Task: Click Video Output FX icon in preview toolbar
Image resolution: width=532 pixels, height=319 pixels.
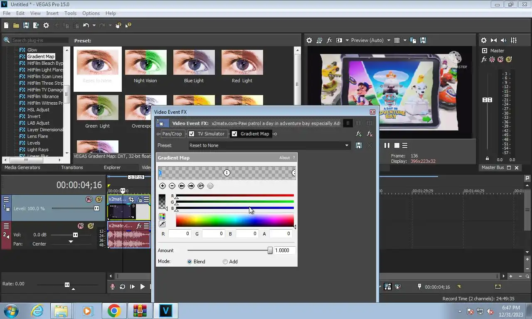Action: [x=330, y=40]
